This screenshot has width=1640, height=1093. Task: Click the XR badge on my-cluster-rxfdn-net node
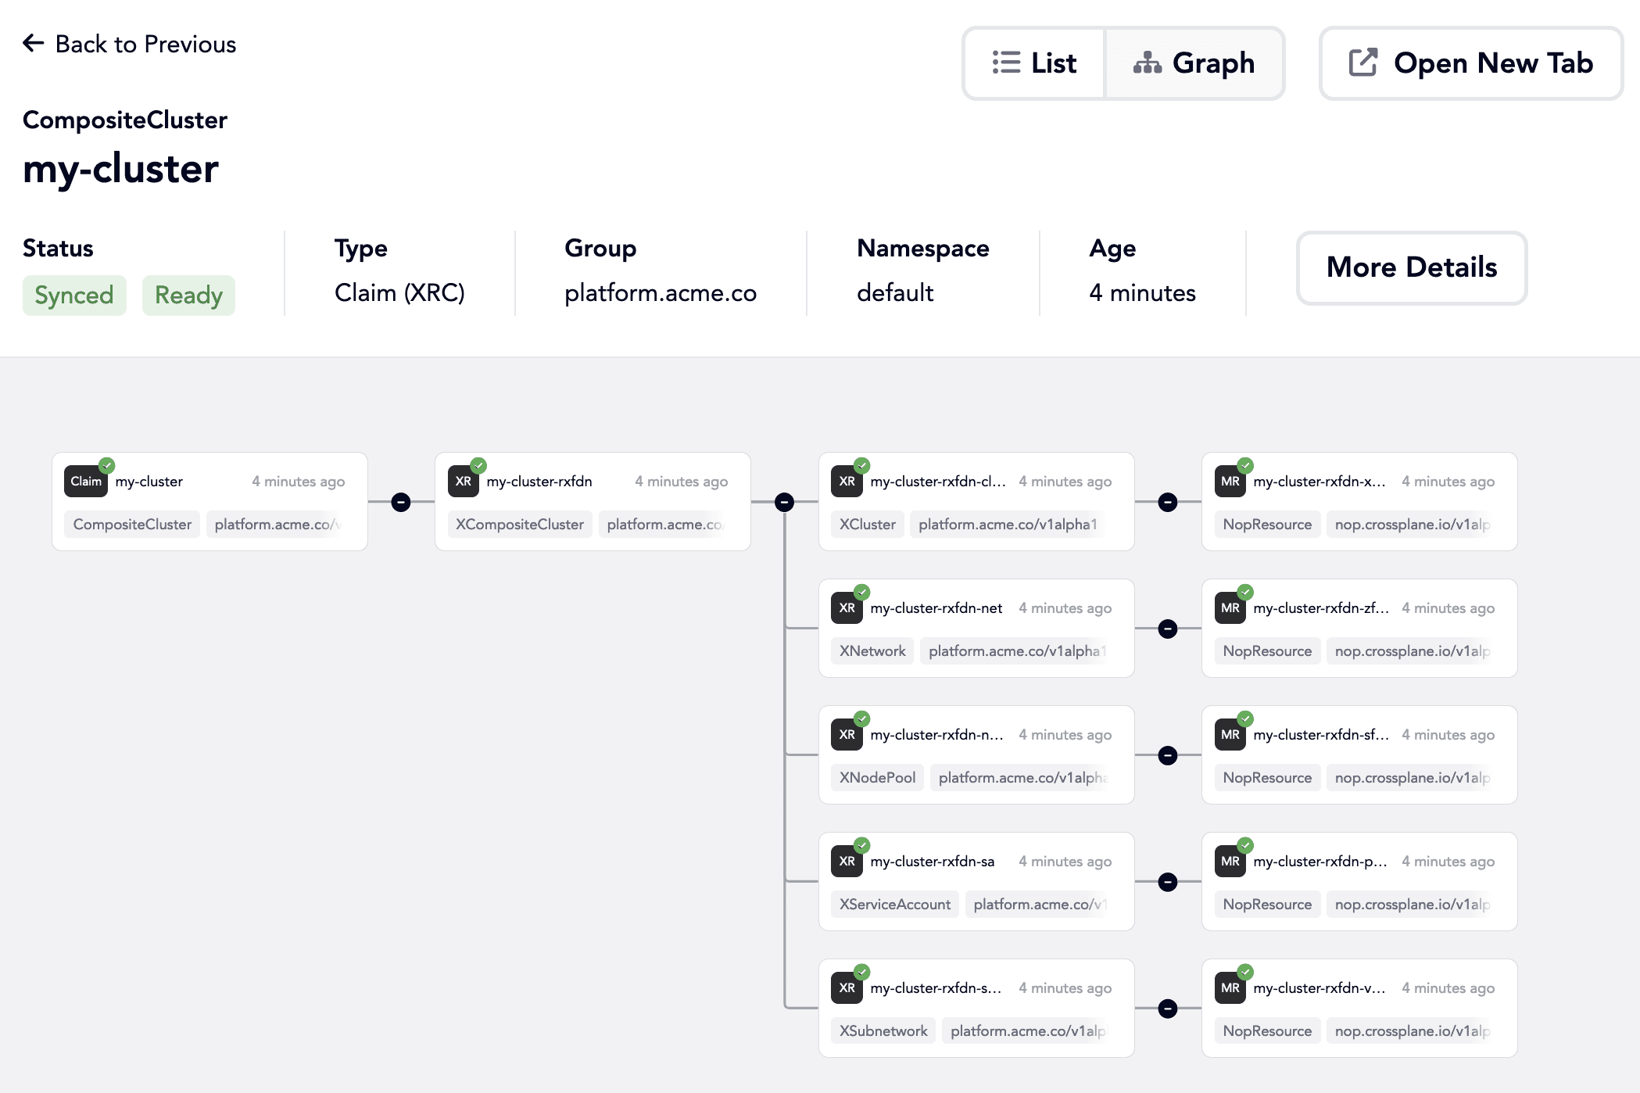847,608
